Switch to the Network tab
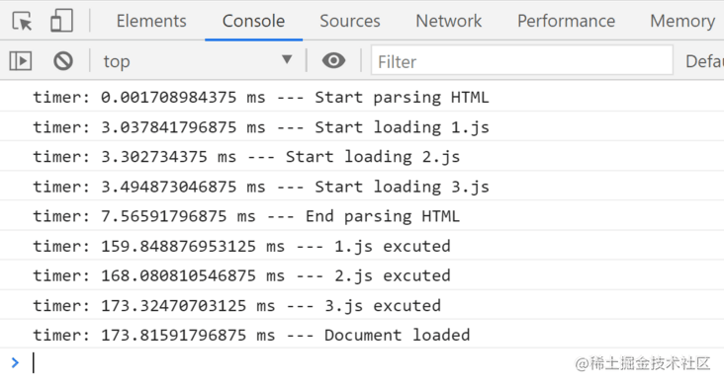This screenshot has width=724, height=385. point(448,21)
